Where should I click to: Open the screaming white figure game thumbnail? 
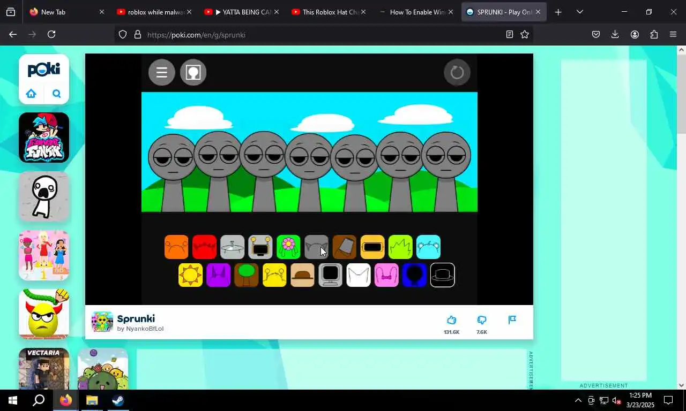point(44,196)
